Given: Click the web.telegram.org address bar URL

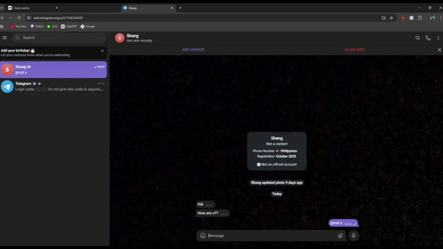Looking at the screenshot, I should (x=58, y=18).
